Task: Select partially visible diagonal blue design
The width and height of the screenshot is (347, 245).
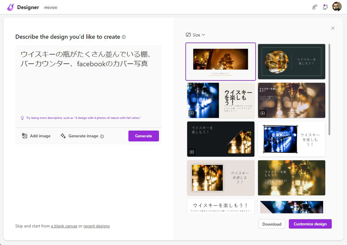Action: pyautogui.click(x=291, y=206)
